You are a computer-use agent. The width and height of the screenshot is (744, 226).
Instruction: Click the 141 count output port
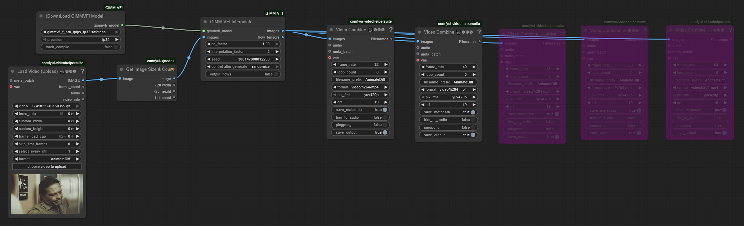click(x=174, y=98)
